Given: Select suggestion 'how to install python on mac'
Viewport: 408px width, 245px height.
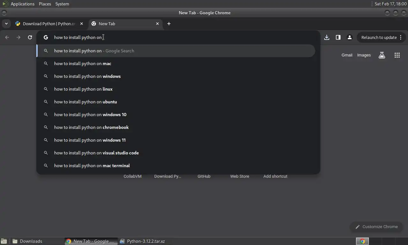Looking at the screenshot, I should 176,63.
